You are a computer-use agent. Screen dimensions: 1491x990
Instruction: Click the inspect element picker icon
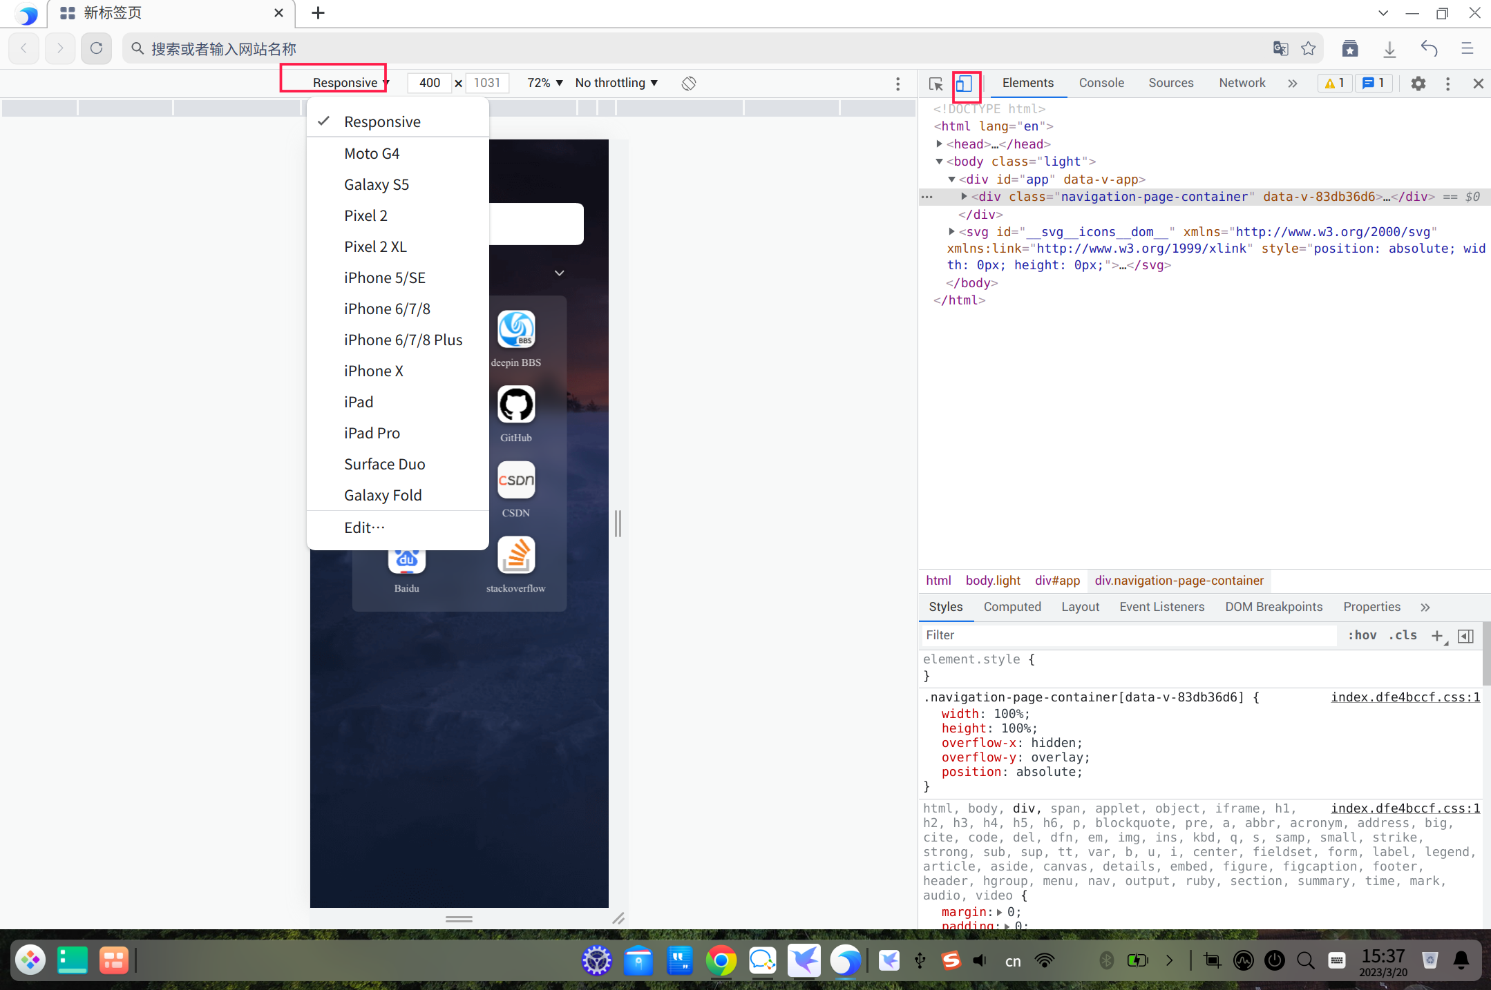click(936, 84)
